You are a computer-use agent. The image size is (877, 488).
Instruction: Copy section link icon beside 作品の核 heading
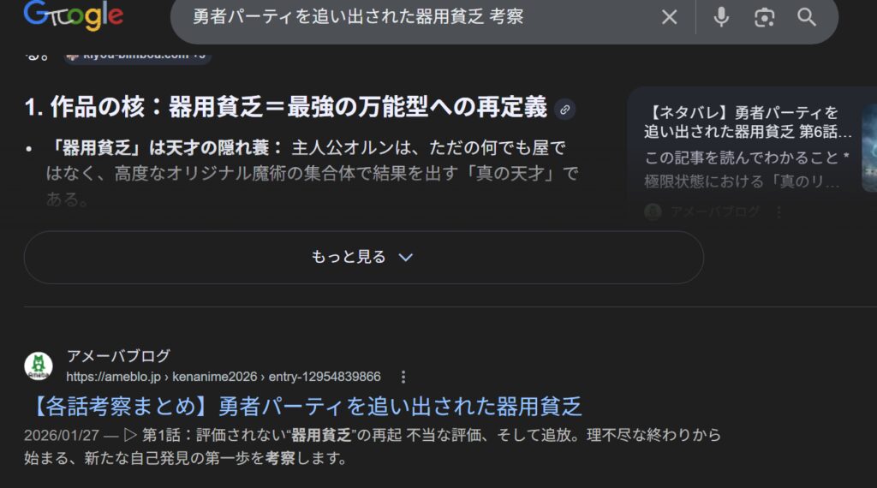(565, 110)
